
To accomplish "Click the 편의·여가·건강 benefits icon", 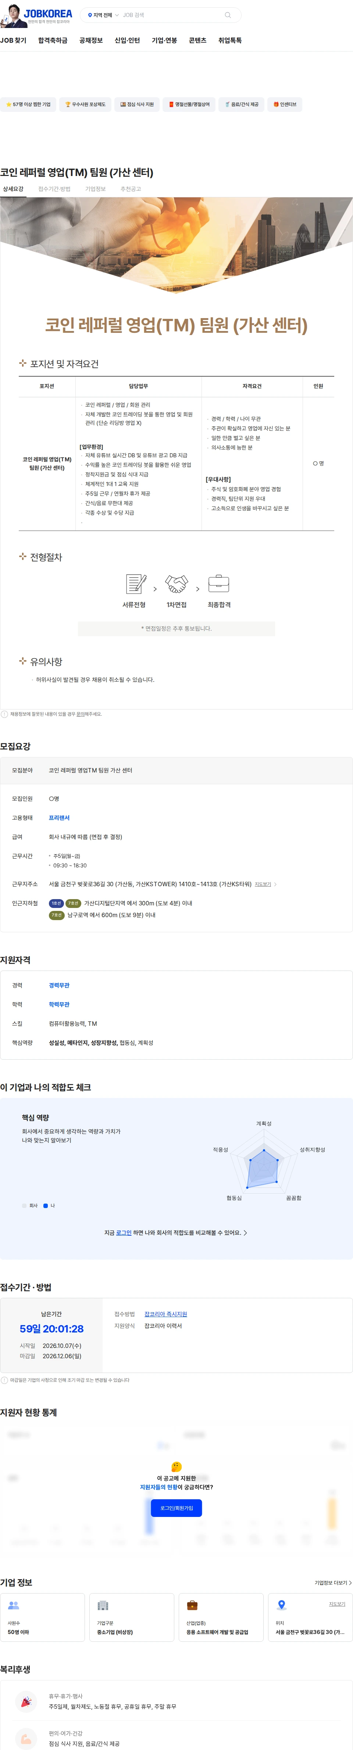I will 26,1738.
